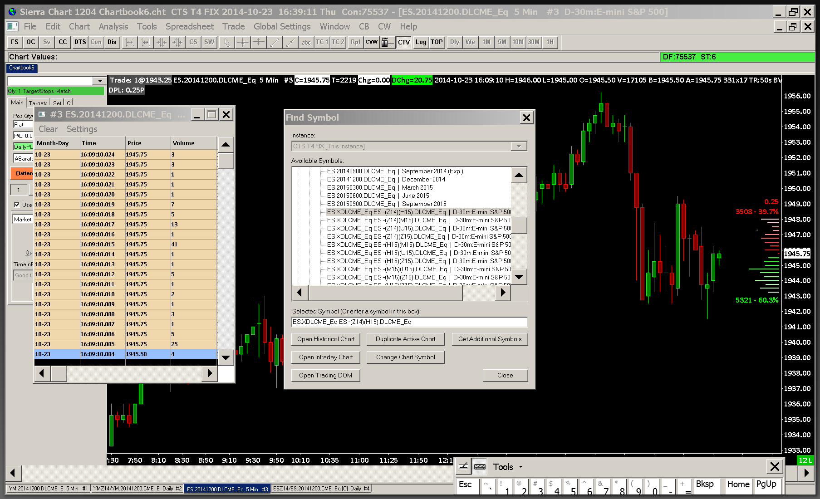The image size is (820, 499).
Task: Open the Trade menu
Action: pyautogui.click(x=234, y=27)
